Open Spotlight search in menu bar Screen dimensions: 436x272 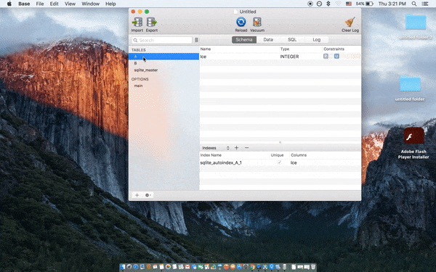[x=414, y=4]
